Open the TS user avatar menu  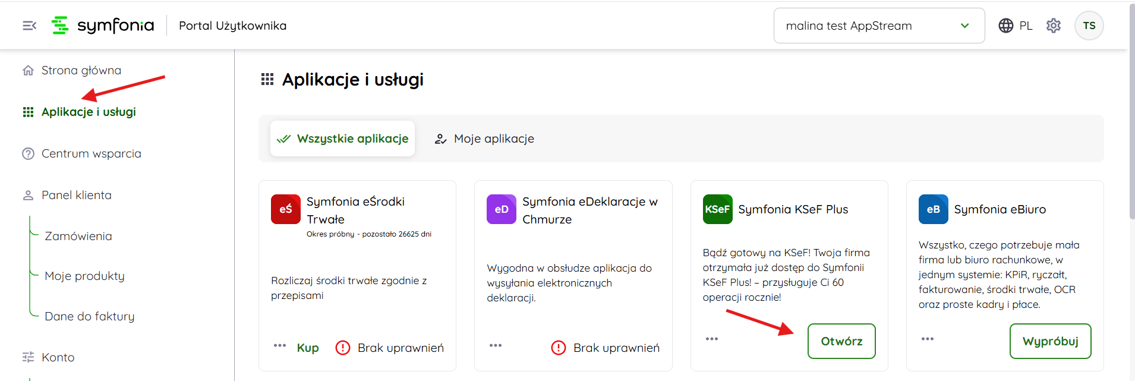[1089, 26]
